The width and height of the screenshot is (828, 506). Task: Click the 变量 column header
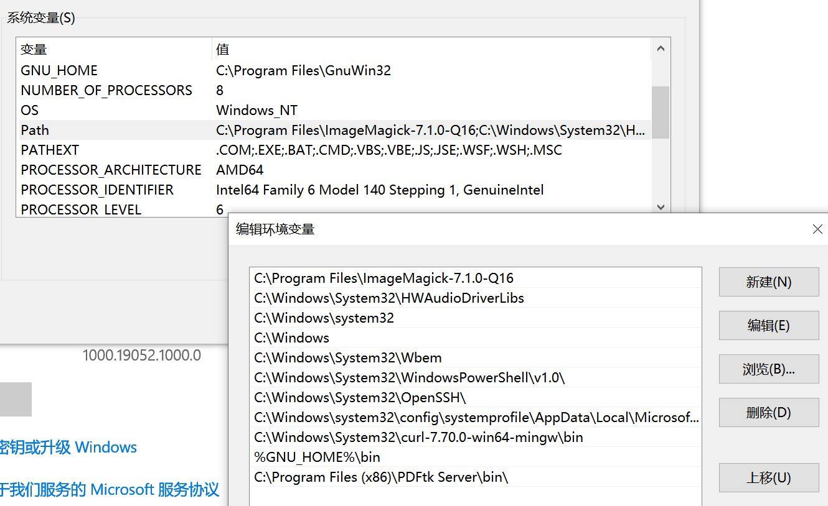112,49
